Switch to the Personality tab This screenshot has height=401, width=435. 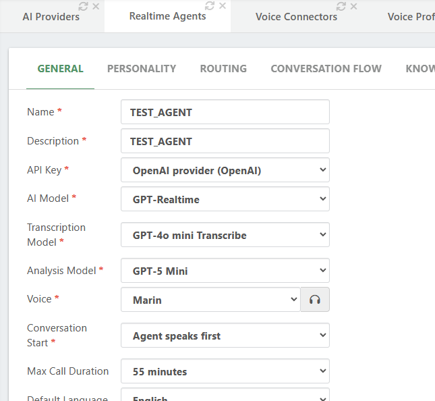pos(142,68)
